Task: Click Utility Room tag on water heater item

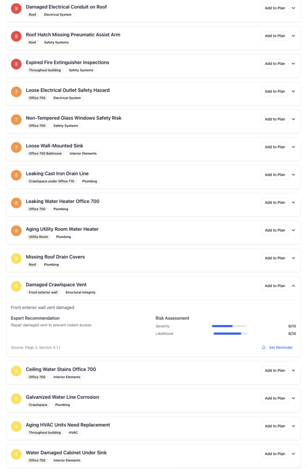Action: click(x=38, y=237)
